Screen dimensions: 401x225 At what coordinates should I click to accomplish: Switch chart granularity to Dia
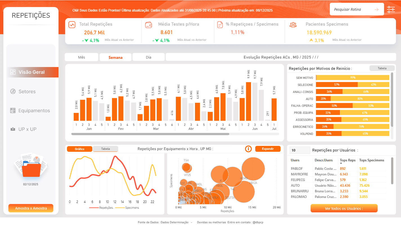[x=149, y=57]
